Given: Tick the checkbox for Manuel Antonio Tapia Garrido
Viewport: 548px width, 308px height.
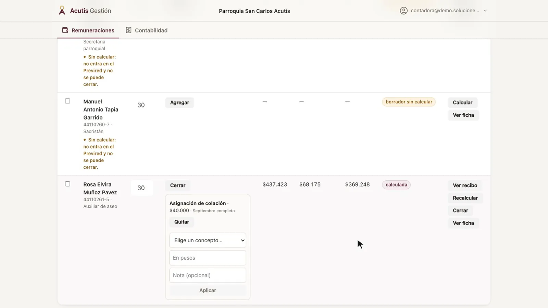Looking at the screenshot, I should [x=67, y=101].
